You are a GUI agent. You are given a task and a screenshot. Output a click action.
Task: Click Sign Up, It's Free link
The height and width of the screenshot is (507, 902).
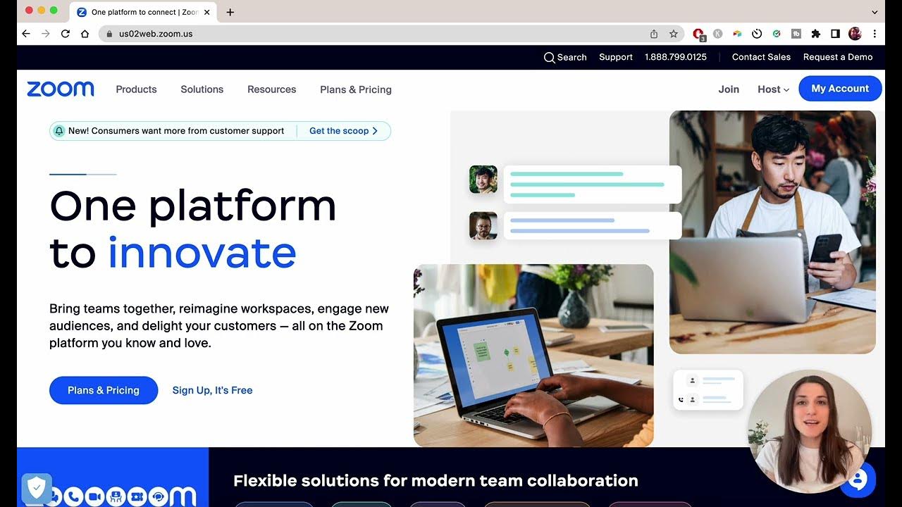click(x=212, y=390)
